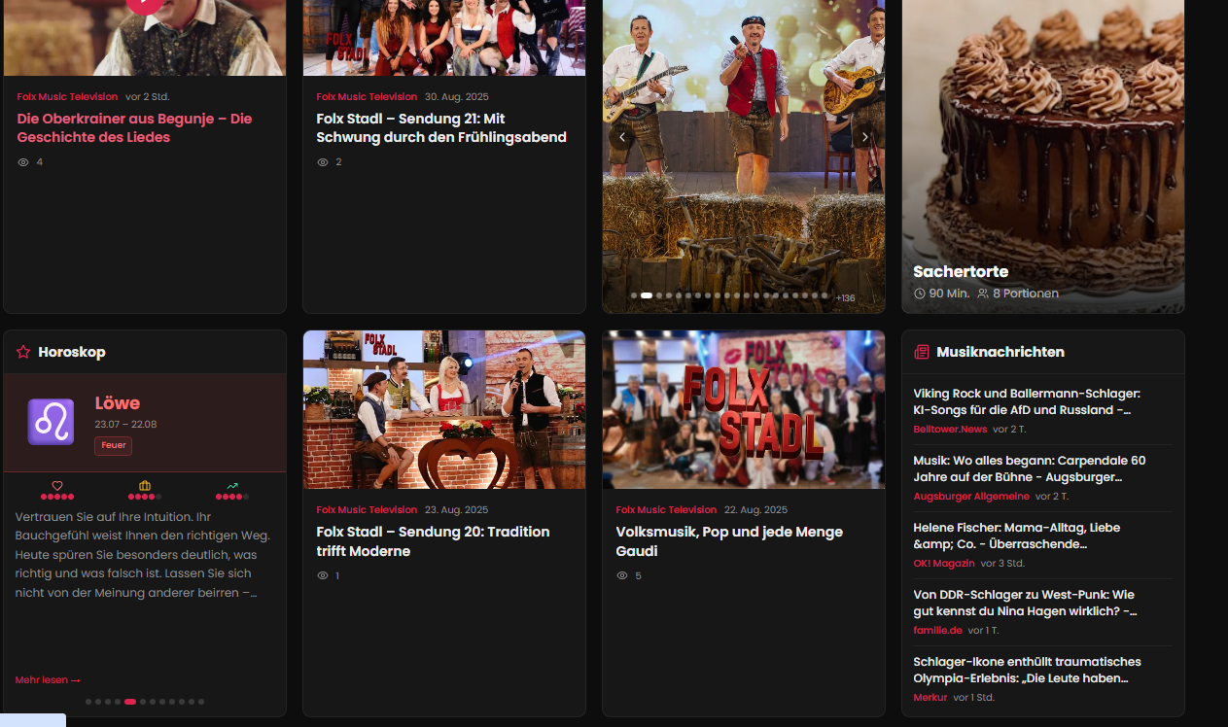This screenshot has width=1228, height=727.
Task: Click the OK! Magazin source label
Action: 943,564
